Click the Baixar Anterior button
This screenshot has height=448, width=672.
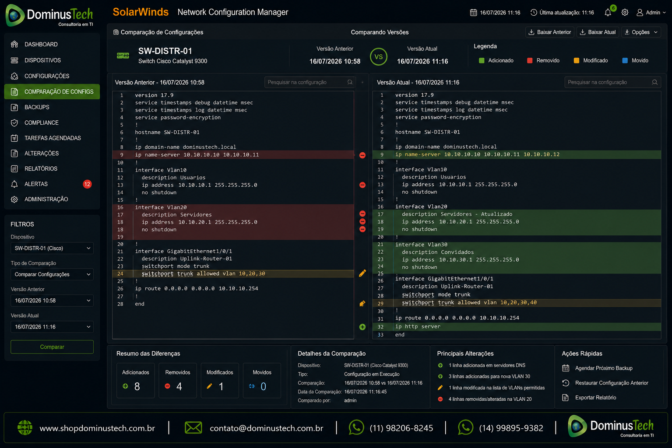pyautogui.click(x=550, y=32)
